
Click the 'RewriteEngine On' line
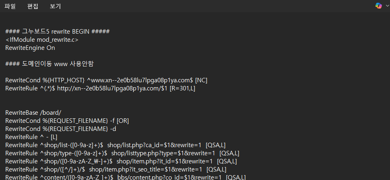click(30, 48)
